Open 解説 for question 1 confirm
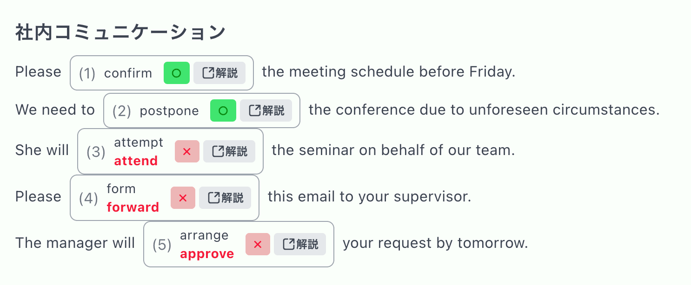 tap(219, 73)
